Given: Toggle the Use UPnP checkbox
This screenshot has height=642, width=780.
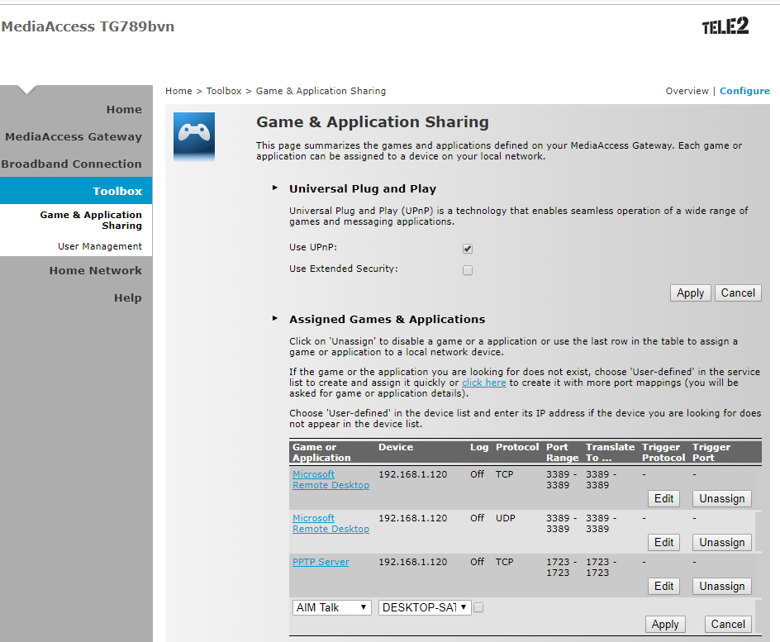Looking at the screenshot, I should [x=468, y=249].
